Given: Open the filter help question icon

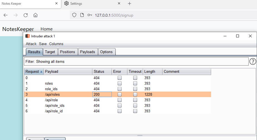Looking at the screenshot, I should click(x=253, y=61).
